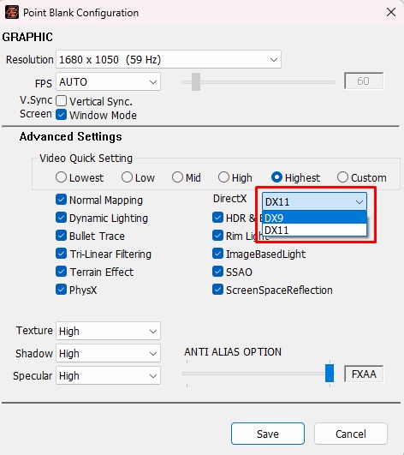Cancel the configuration changes
Viewport: 404px width, 455px height.
point(351,434)
